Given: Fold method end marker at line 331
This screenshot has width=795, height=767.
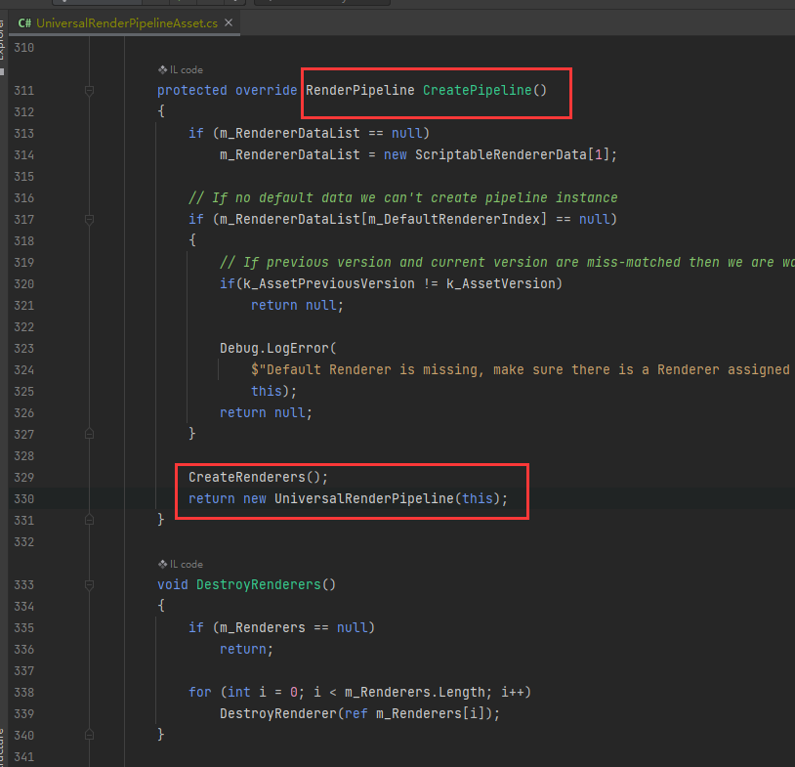Looking at the screenshot, I should pos(89,520).
